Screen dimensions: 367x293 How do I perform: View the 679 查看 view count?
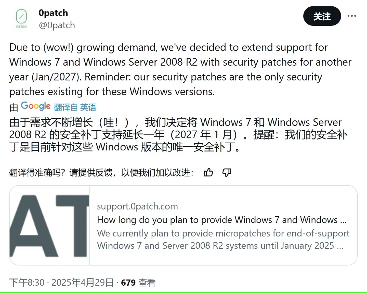click(x=138, y=283)
